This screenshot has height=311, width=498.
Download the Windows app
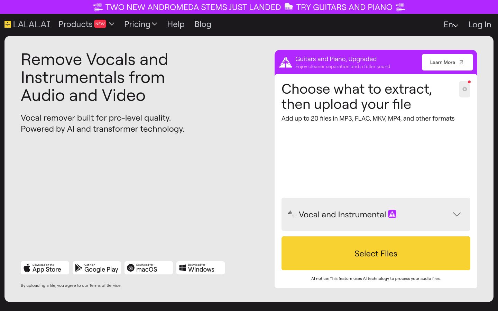pos(201,268)
